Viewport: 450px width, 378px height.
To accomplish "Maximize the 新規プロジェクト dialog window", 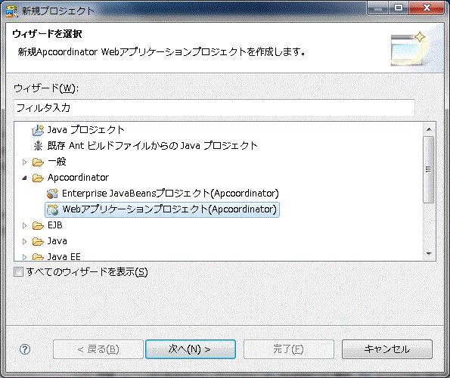I will 399,8.
